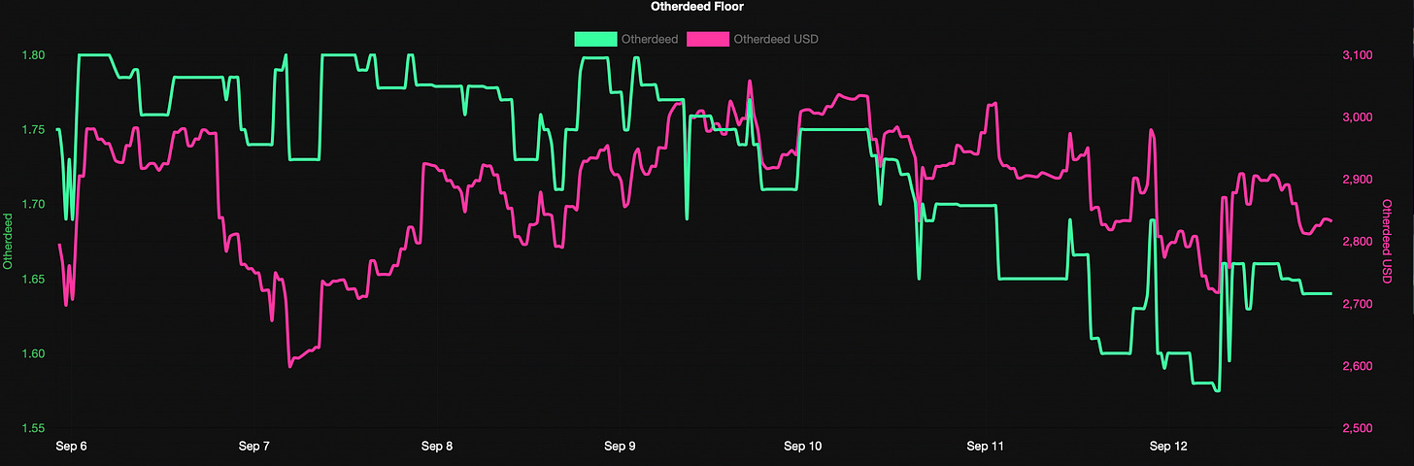Image resolution: width=1414 pixels, height=466 pixels.
Task: Click the 1.80 left axis value
Action: point(33,55)
